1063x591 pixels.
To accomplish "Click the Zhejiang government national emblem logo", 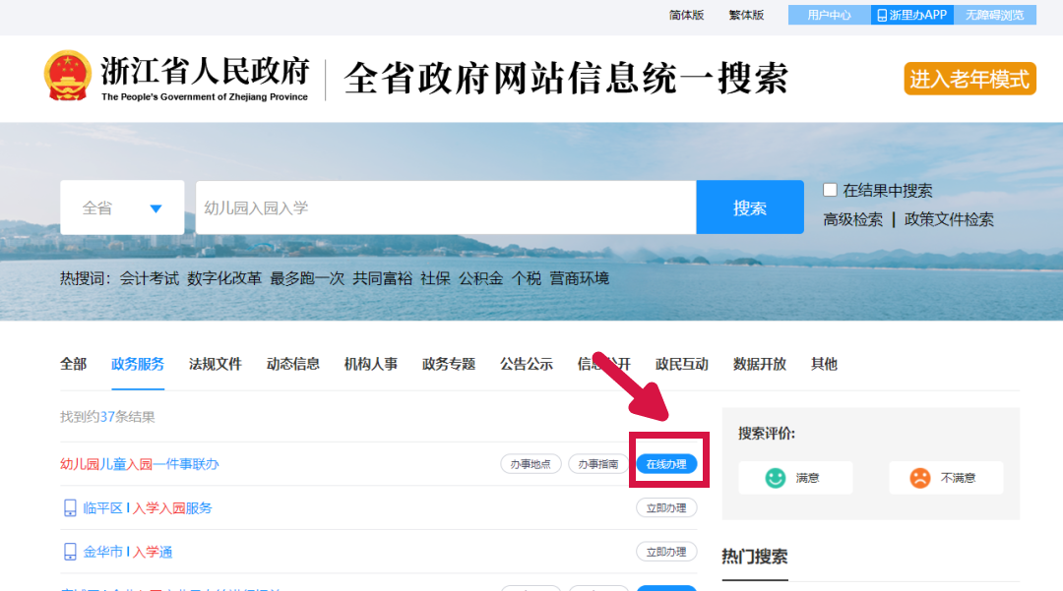I will click(67, 76).
